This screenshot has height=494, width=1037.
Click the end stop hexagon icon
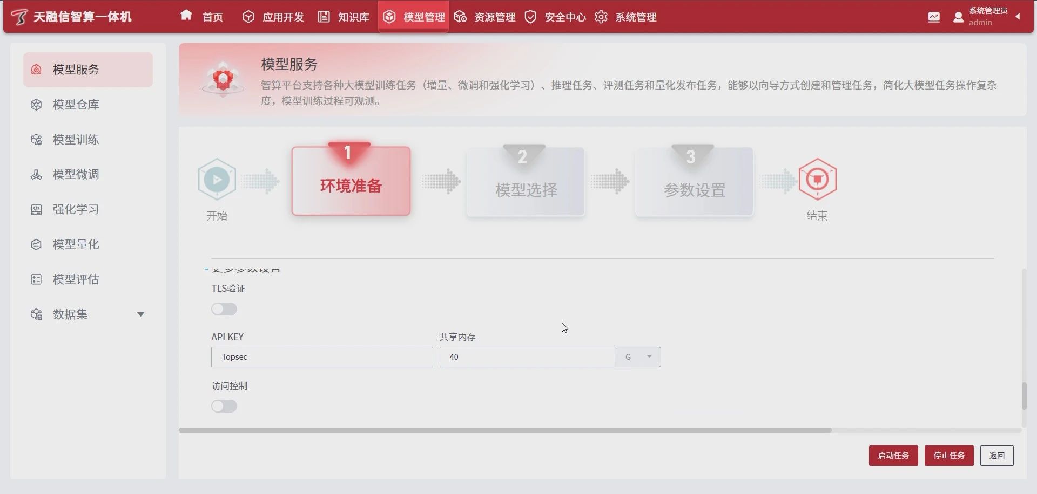click(817, 180)
